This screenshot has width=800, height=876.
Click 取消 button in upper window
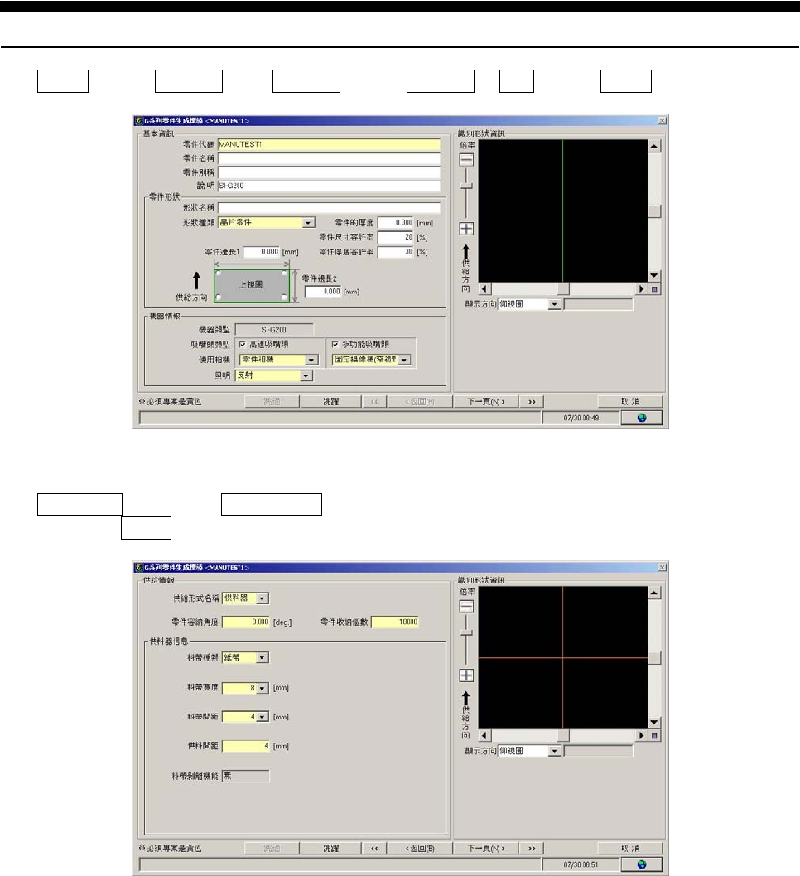click(630, 402)
